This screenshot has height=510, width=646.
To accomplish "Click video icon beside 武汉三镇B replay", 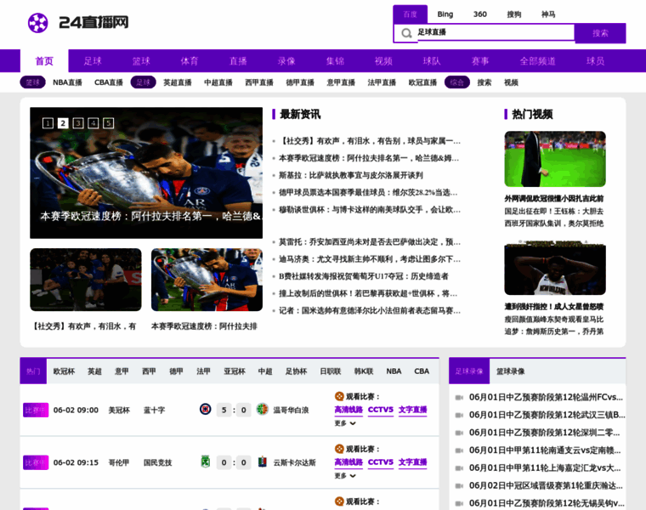I will coord(459,416).
